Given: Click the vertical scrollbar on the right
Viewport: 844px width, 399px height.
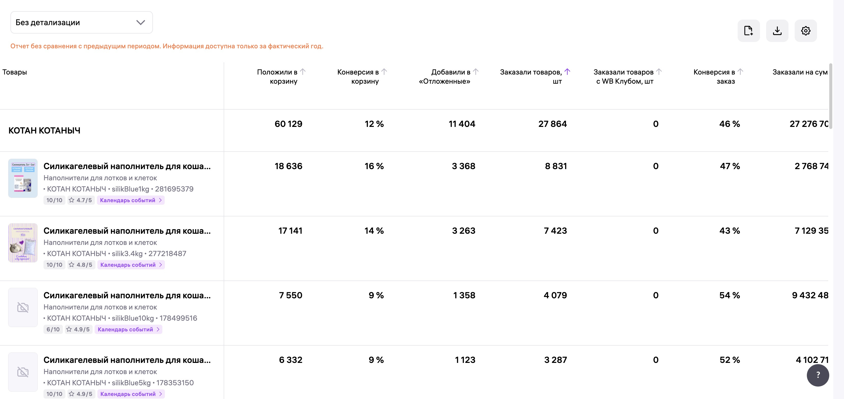Looking at the screenshot, I should coord(830,96).
